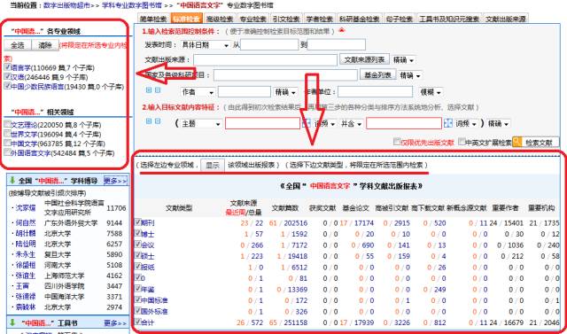Open author link 陆俭明
Viewport: 567px width, 334px height.
click(x=26, y=244)
